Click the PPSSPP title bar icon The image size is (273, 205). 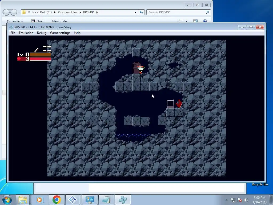[x=11, y=27]
